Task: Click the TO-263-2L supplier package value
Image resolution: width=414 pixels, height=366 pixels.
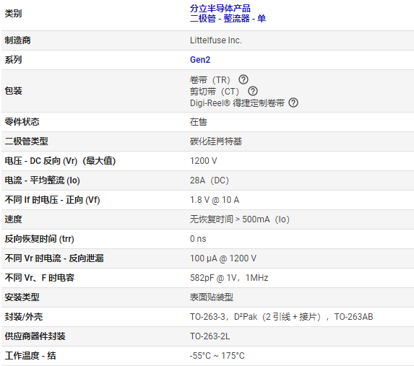Action: [x=210, y=336]
